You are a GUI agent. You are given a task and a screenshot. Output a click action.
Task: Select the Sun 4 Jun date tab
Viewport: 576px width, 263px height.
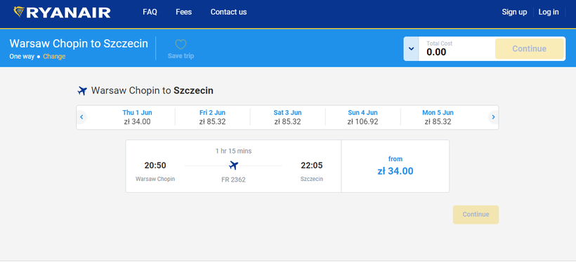[362, 117]
